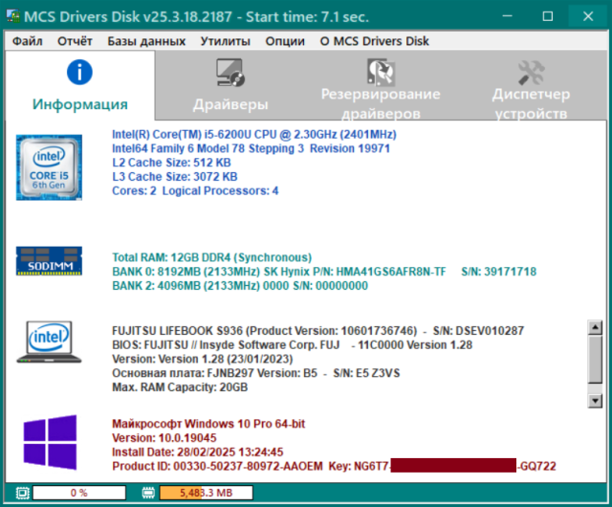This screenshot has height=507, width=612.
Task: Click the Драйверы monitor-and-disc icon
Action: pos(230,73)
